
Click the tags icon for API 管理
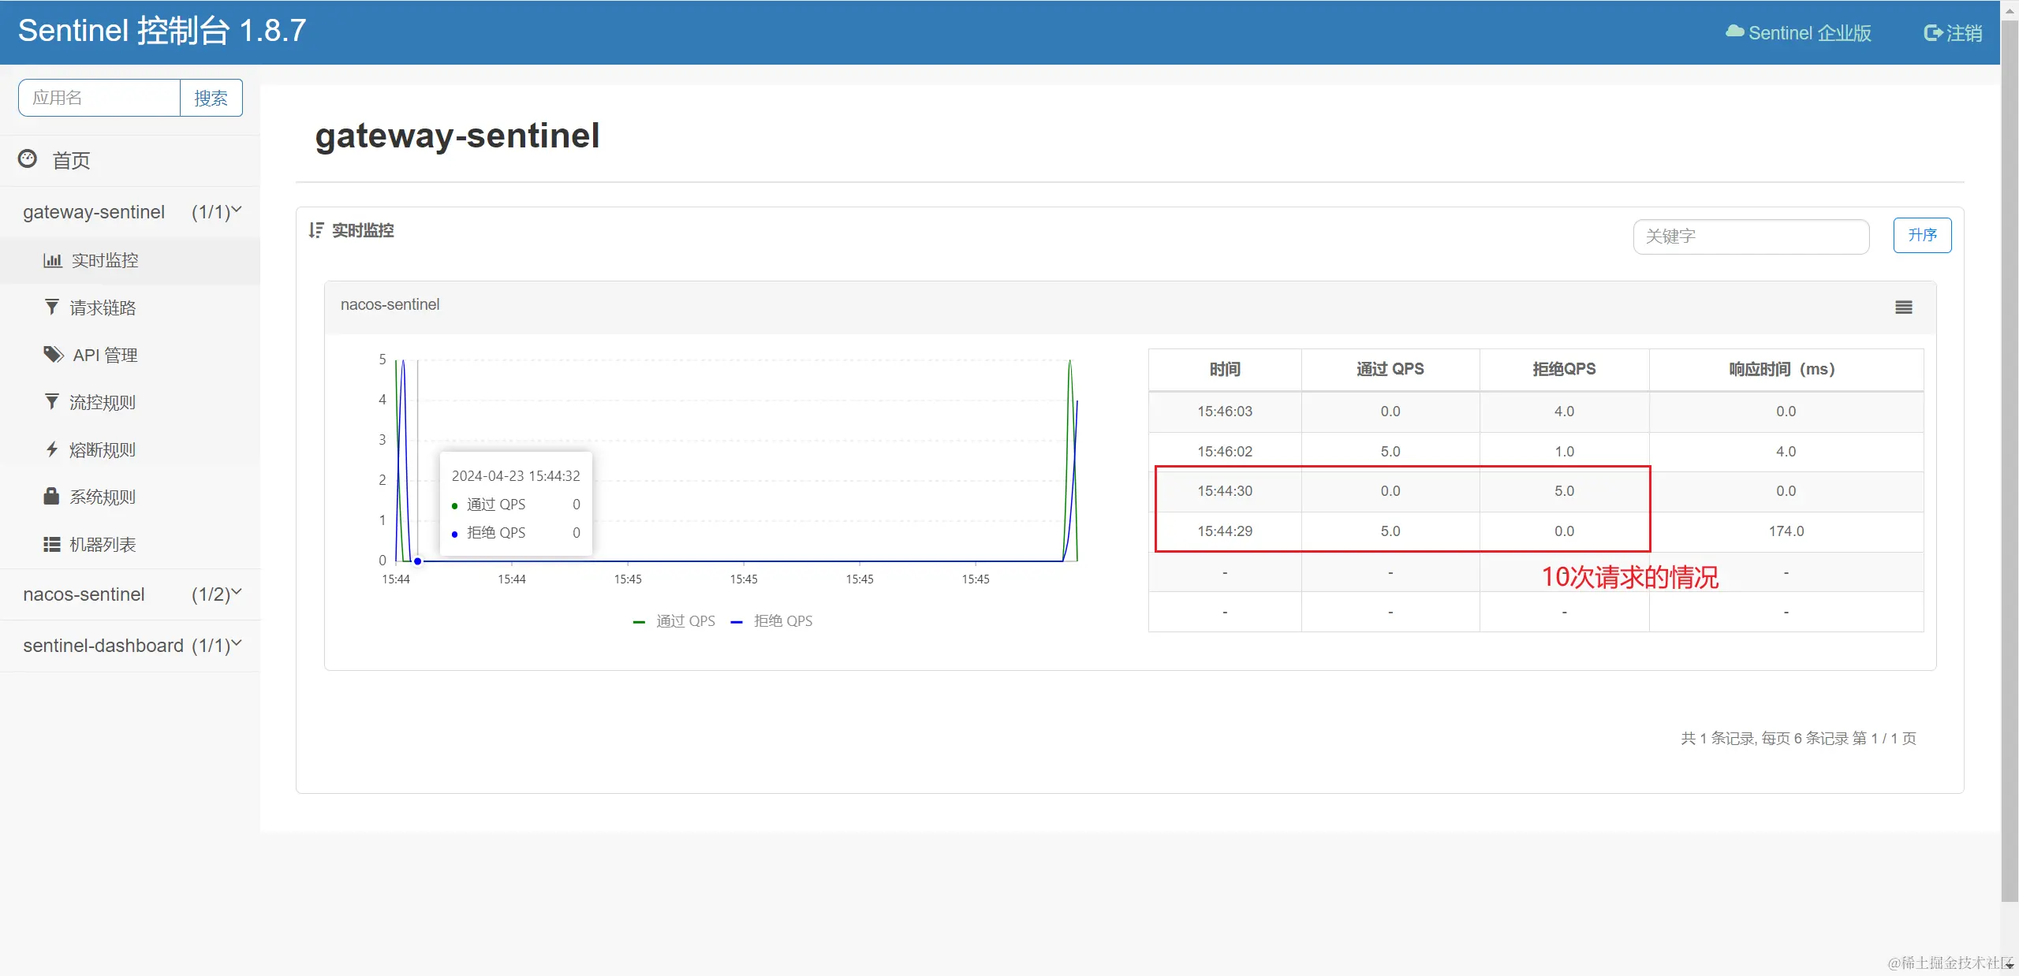tap(53, 355)
